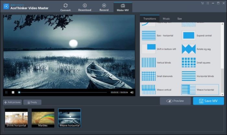Stop the video preview
Image resolution: width=227 pixels, height=135 pixels.
[13, 92]
